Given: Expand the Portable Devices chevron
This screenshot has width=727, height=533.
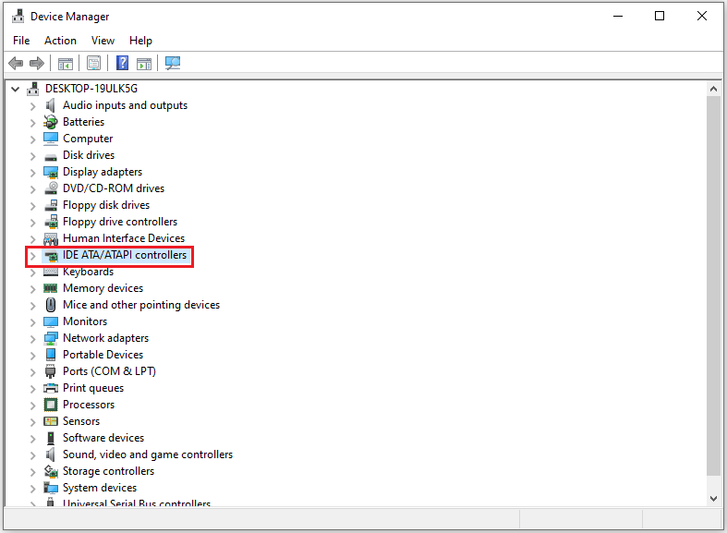Looking at the screenshot, I should pyautogui.click(x=32, y=356).
